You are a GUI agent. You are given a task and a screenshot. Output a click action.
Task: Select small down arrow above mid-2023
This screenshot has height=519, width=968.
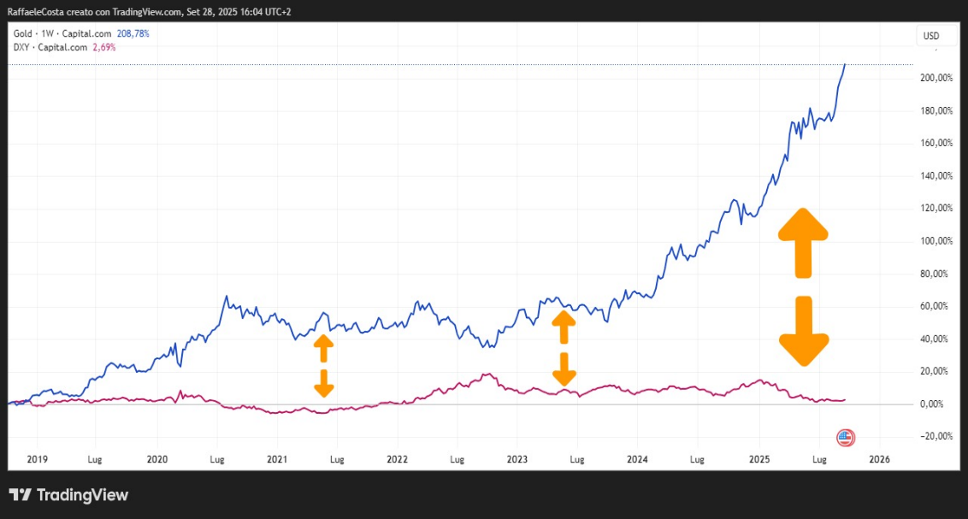coord(563,369)
